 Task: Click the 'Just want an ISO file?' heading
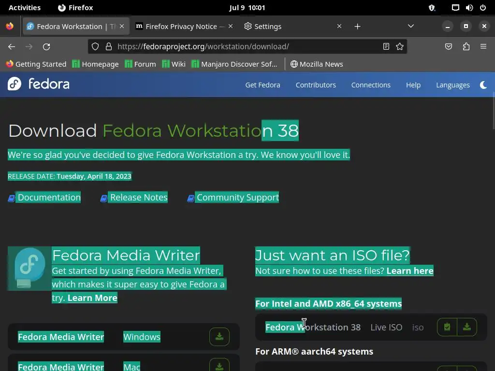pyautogui.click(x=333, y=255)
